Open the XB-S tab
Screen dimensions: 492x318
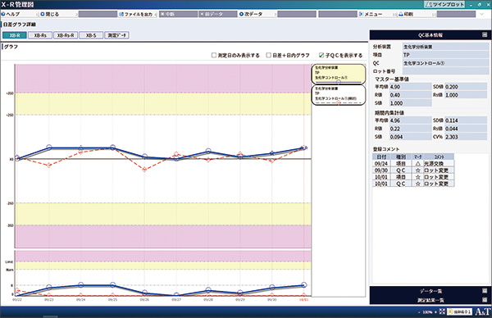91,35
